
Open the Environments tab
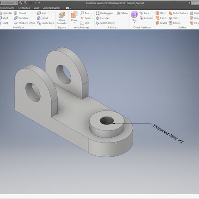pyautogui.click(x=7, y=8)
